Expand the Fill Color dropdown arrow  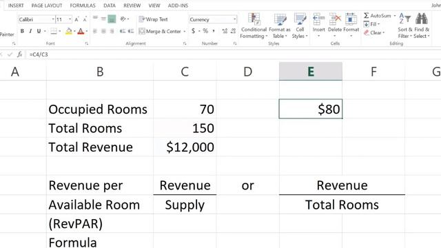click(74, 32)
